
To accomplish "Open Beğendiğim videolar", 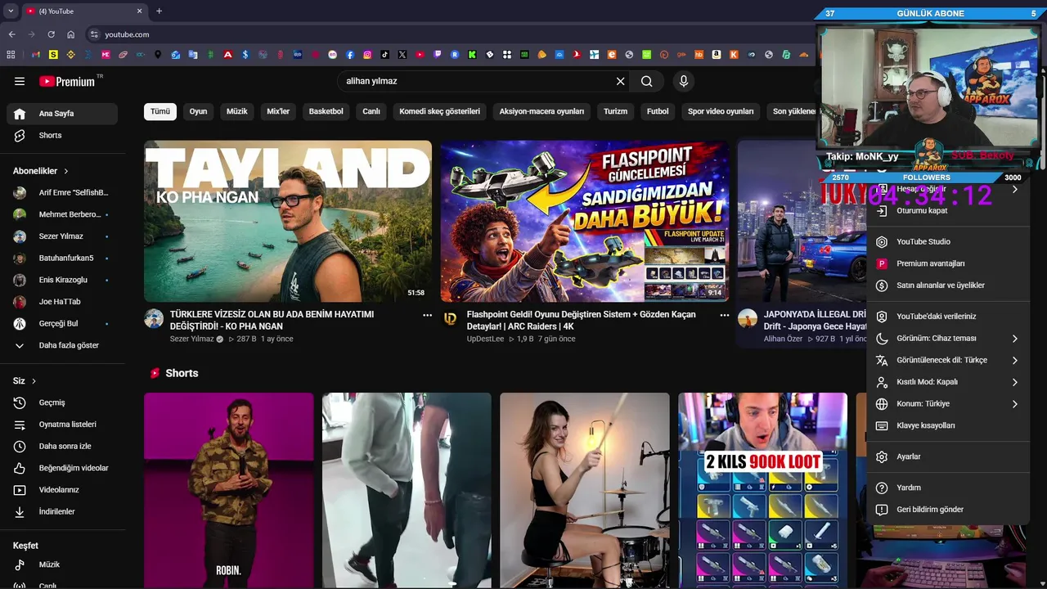I will click(62, 468).
